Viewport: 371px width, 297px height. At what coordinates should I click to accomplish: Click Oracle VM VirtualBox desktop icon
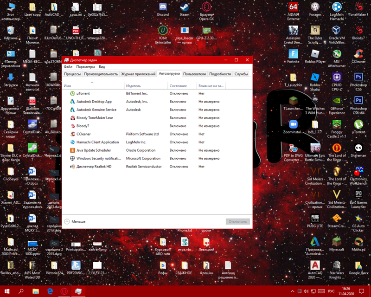[x=337, y=31]
